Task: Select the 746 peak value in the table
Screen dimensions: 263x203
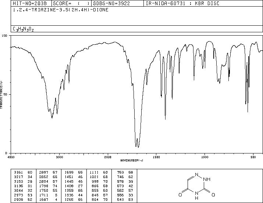Action: point(120,177)
